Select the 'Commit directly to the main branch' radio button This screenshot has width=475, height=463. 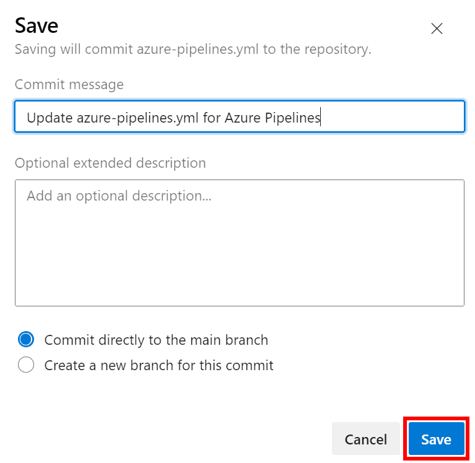[x=26, y=340]
